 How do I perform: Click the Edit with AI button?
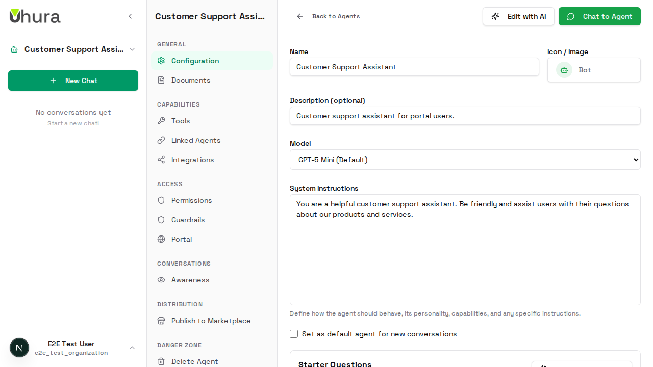click(518, 16)
